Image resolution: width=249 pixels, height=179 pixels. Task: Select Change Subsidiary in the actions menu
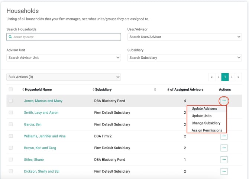206,123
